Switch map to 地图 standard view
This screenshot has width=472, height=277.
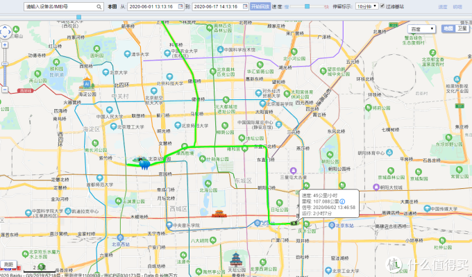point(448,28)
